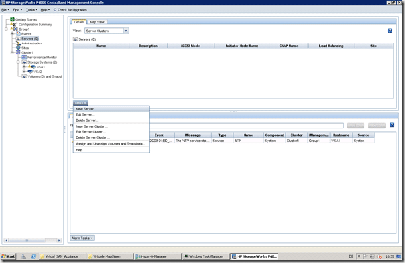Sort by Load Balancing column header
405x263 pixels.
tap(331, 46)
